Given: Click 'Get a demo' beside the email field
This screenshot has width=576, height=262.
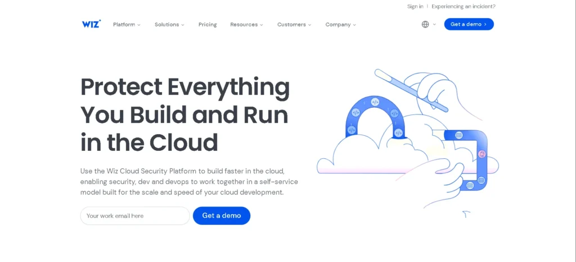Looking at the screenshot, I should coord(222,216).
